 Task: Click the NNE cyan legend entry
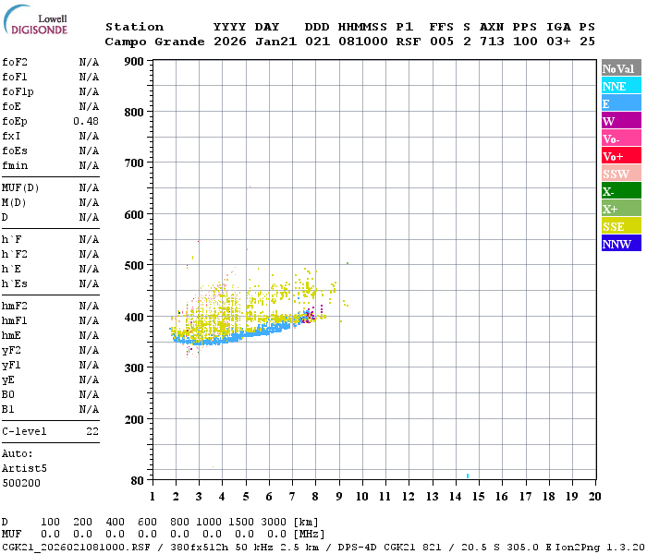pos(621,86)
